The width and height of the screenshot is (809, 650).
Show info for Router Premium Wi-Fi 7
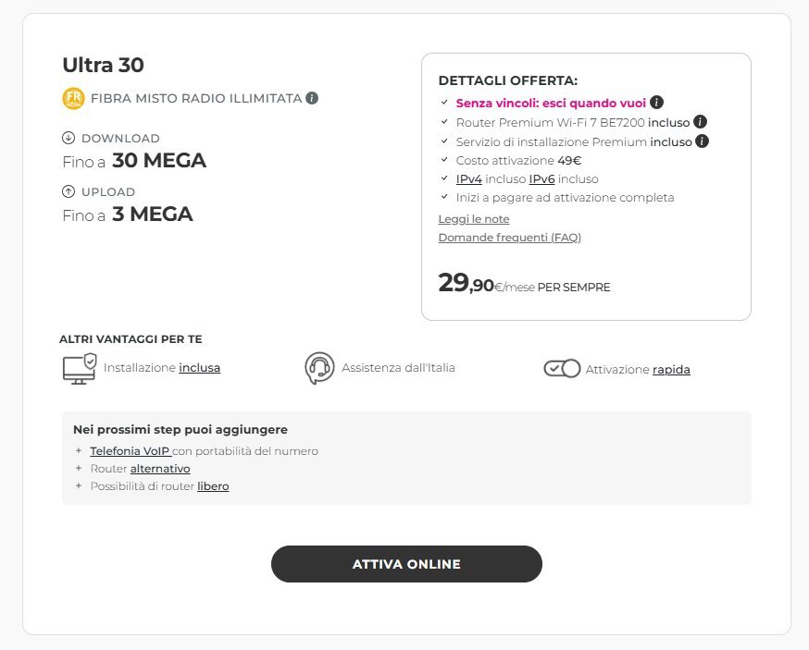click(x=701, y=122)
